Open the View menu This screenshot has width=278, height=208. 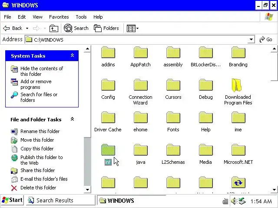pos(37,17)
